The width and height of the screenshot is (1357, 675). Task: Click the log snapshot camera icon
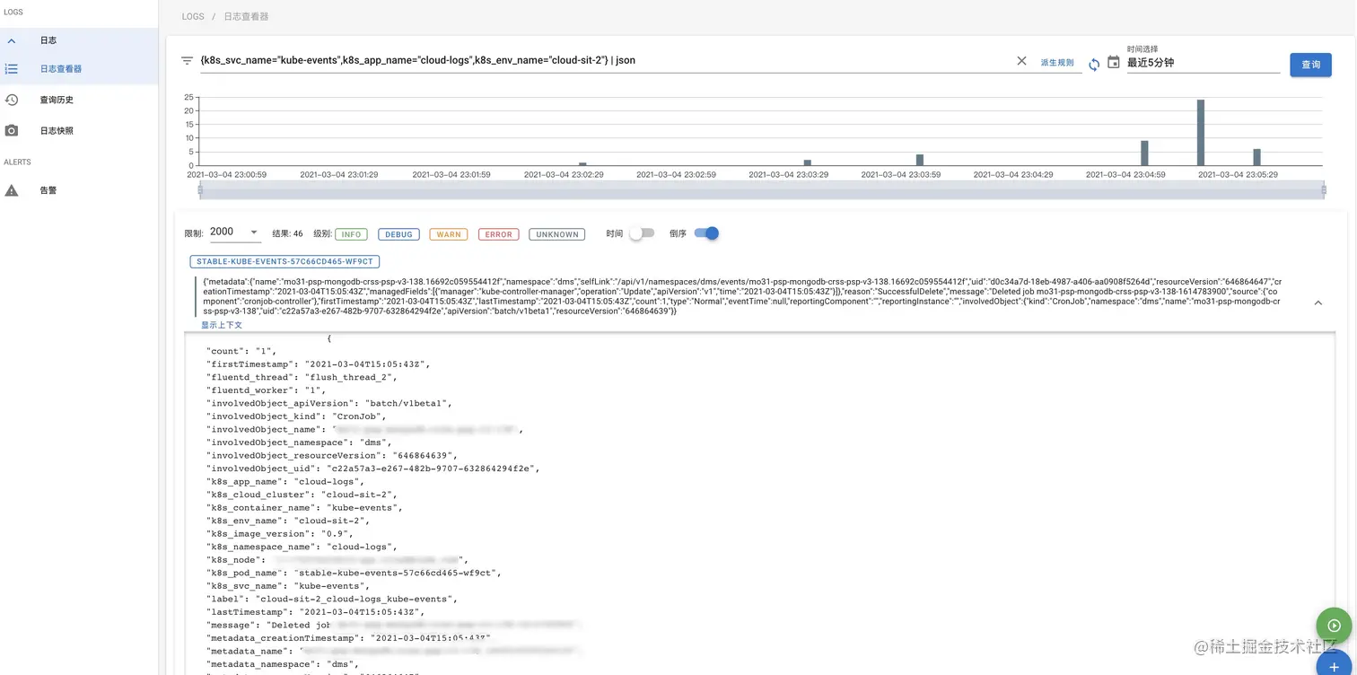point(12,131)
